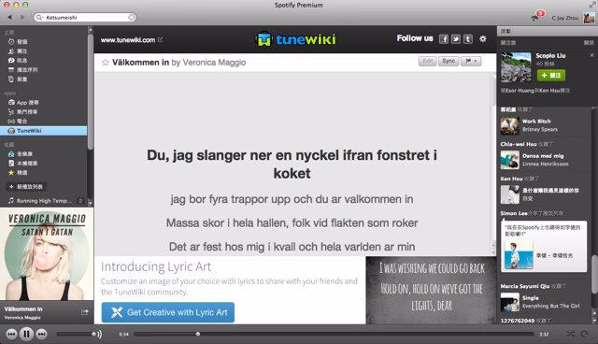The image size is (598, 344).
Task: Toggle fullscreen with the corner arrows
Action: coord(591,5)
